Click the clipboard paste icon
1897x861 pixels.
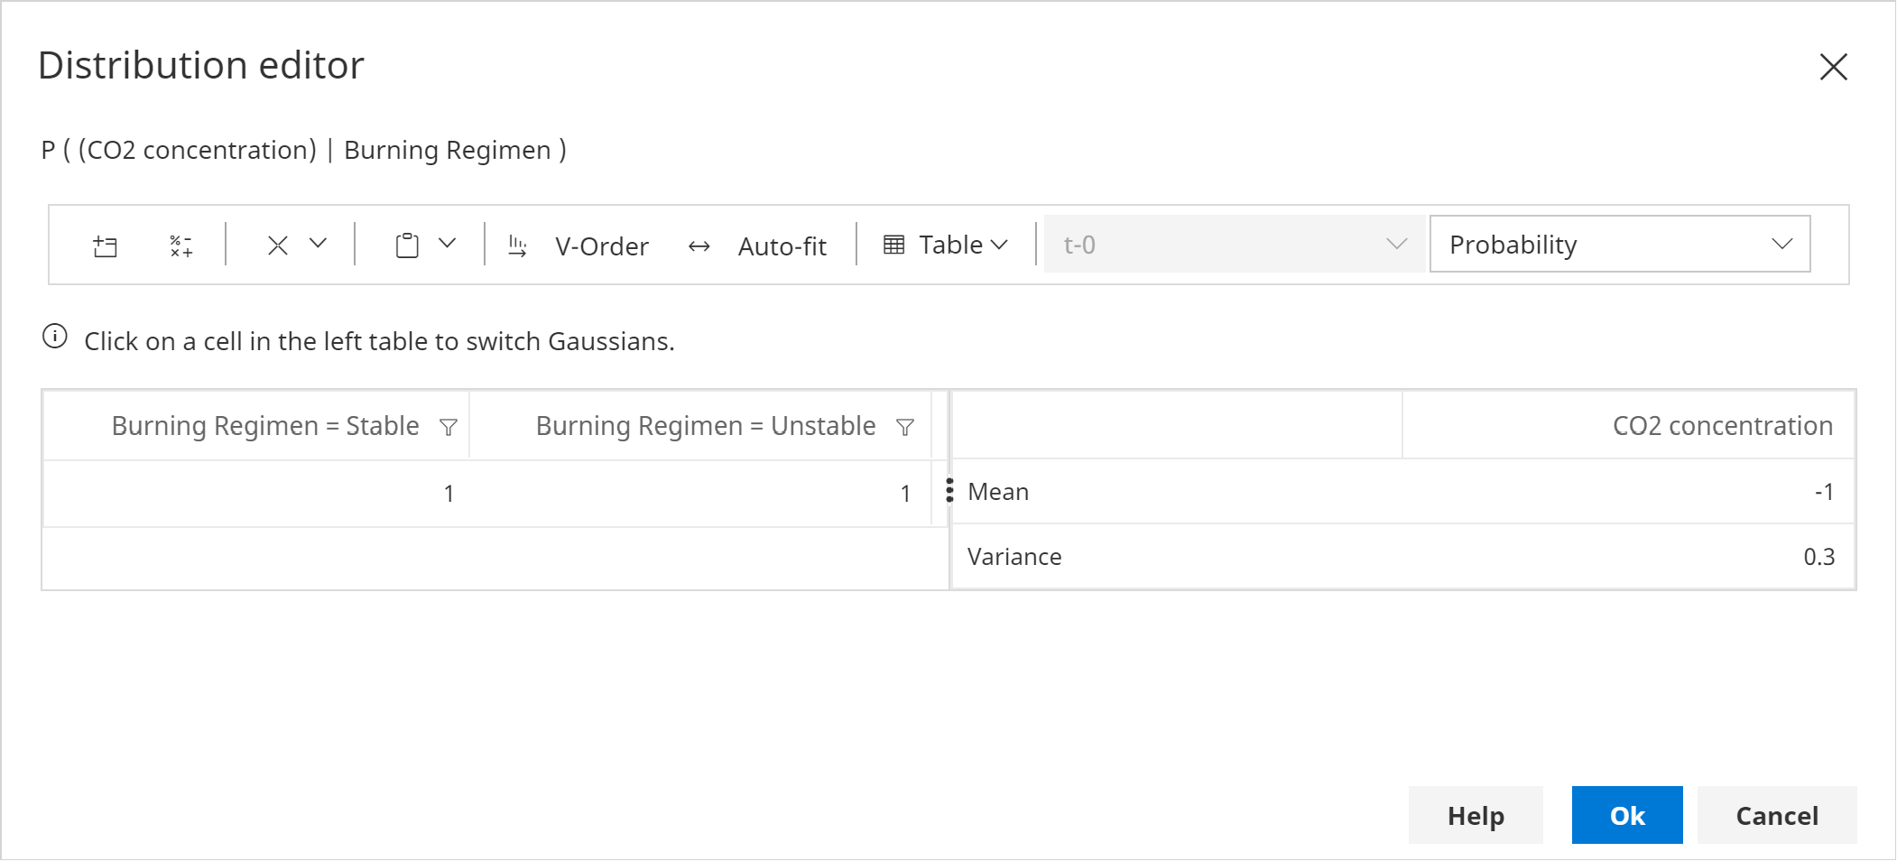(x=407, y=245)
